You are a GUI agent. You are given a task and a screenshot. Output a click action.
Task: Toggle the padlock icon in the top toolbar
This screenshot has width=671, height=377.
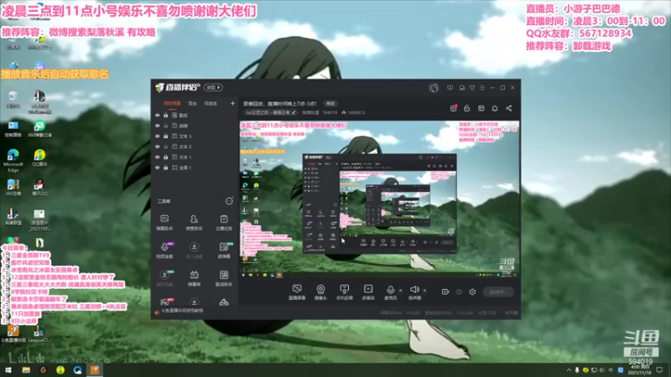pyautogui.click(x=467, y=108)
